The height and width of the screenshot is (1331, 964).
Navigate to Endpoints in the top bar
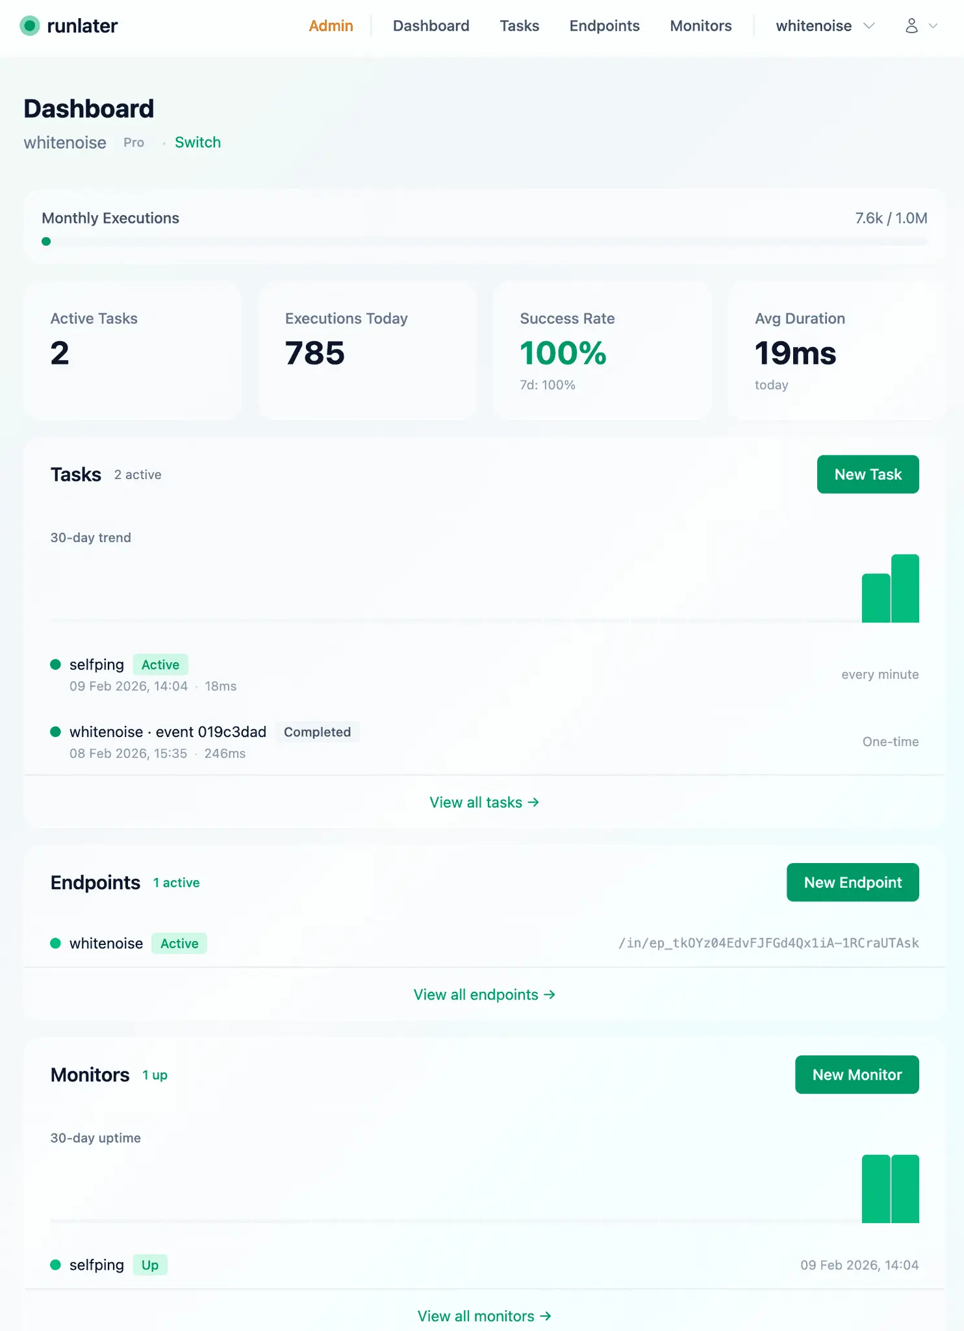click(604, 26)
